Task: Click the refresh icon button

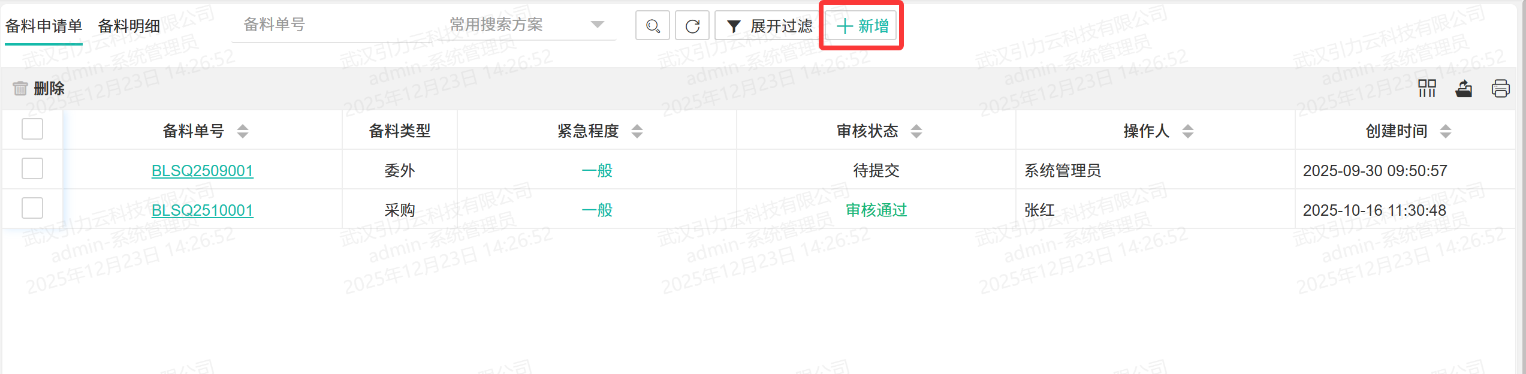Action: (692, 26)
